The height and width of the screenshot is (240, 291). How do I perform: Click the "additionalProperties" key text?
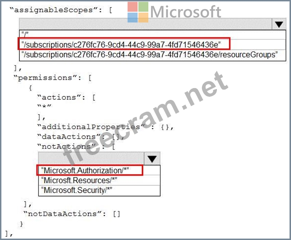click(x=91, y=127)
